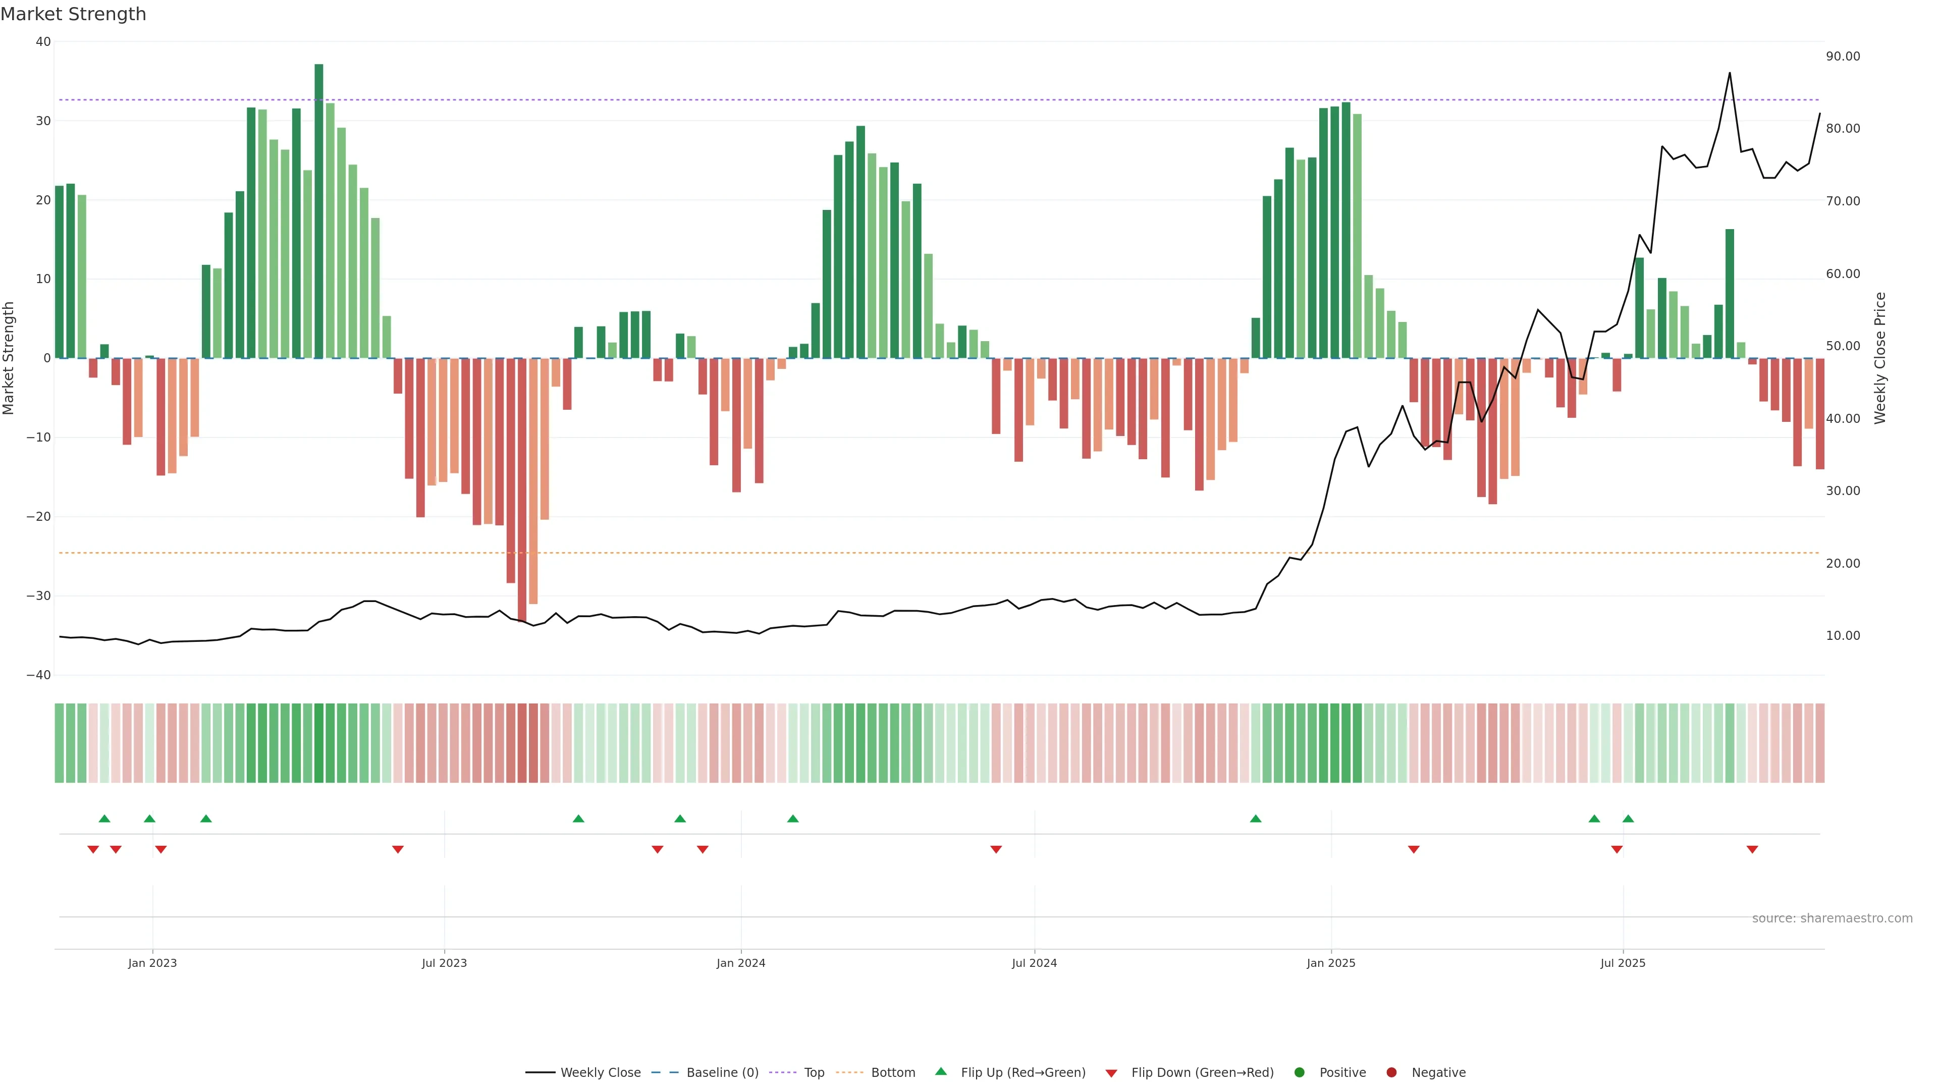This screenshot has height=1090, width=1938.
Task: Click the green Flip Up legend triangle
Action: (x=940, y=1071)
